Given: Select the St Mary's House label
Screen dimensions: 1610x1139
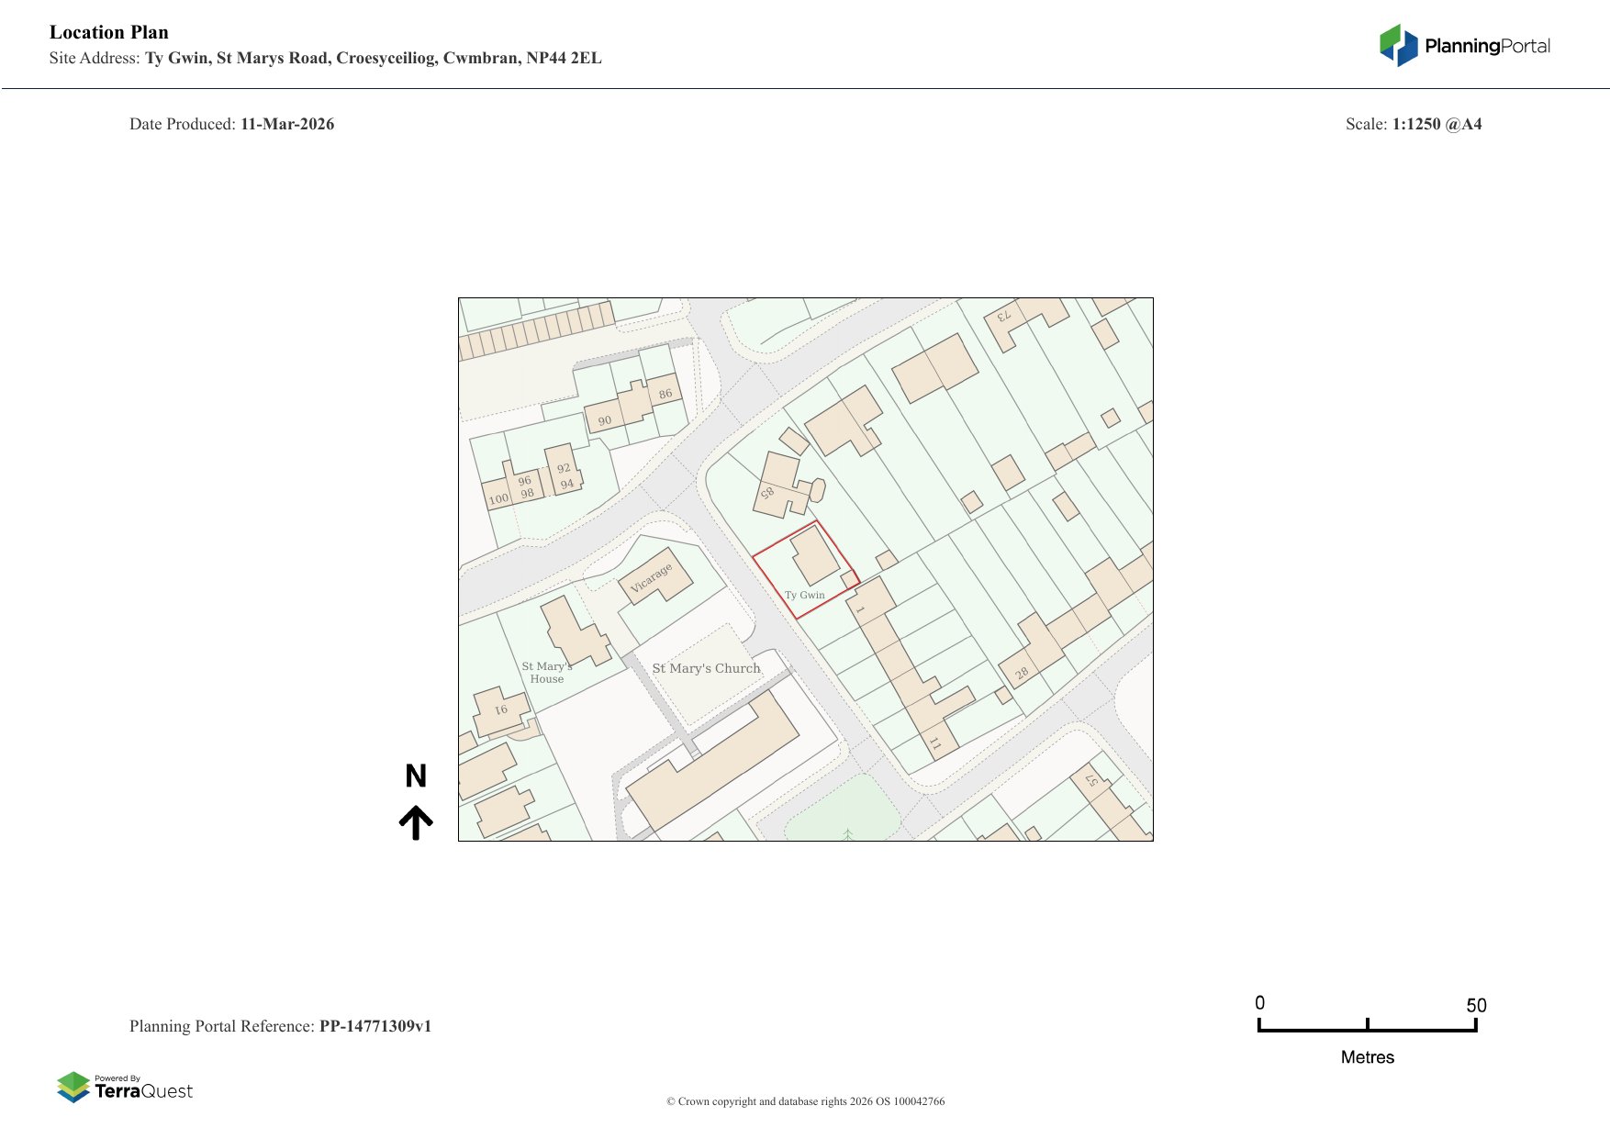Looking at the screenshot, I should click(547, 673).
